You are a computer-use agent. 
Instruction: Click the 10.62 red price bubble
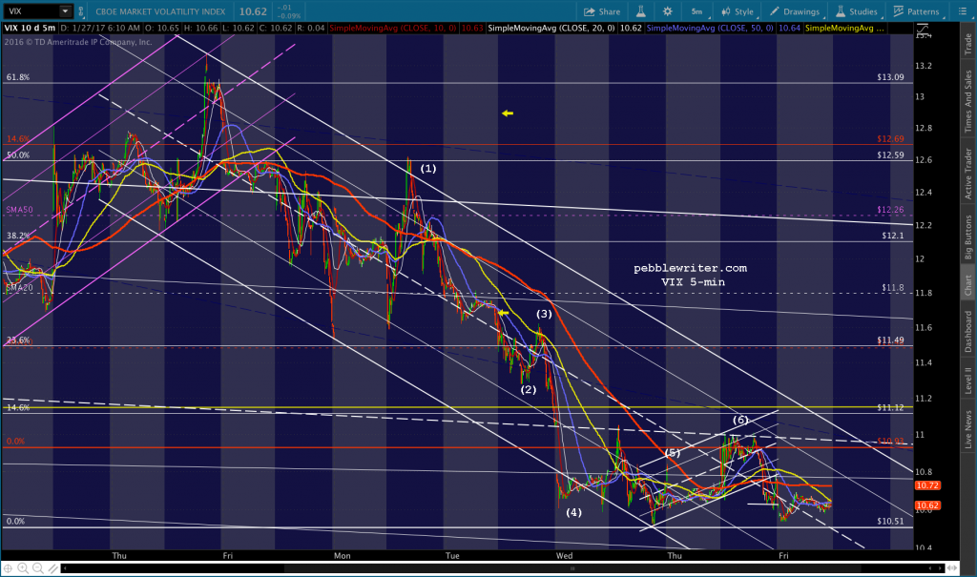click(927, 505)
